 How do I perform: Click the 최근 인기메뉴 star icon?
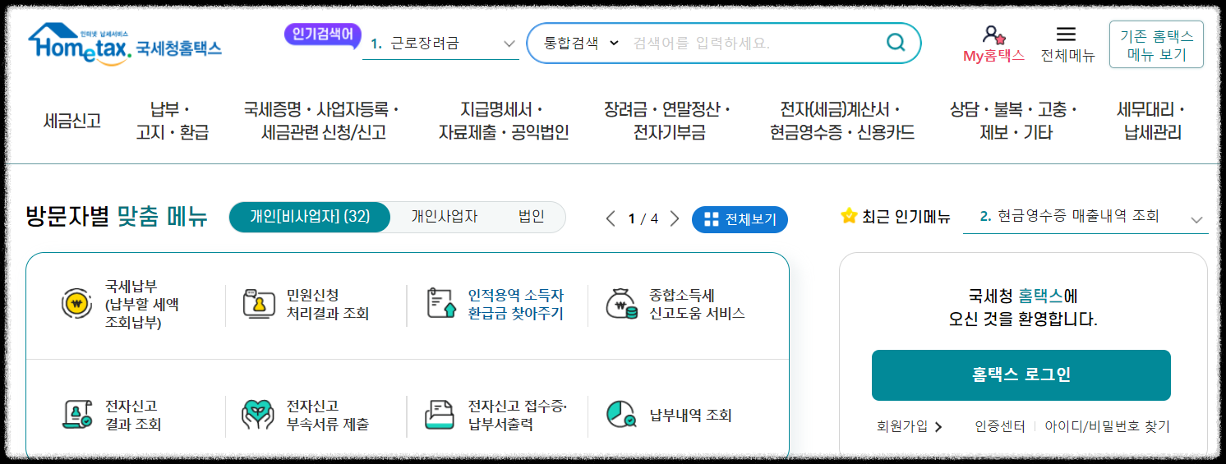[x=849, y=216]
